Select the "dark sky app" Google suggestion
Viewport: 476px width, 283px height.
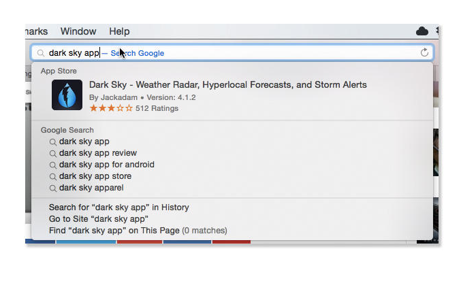pyautogui.click(x=84, y=141)
